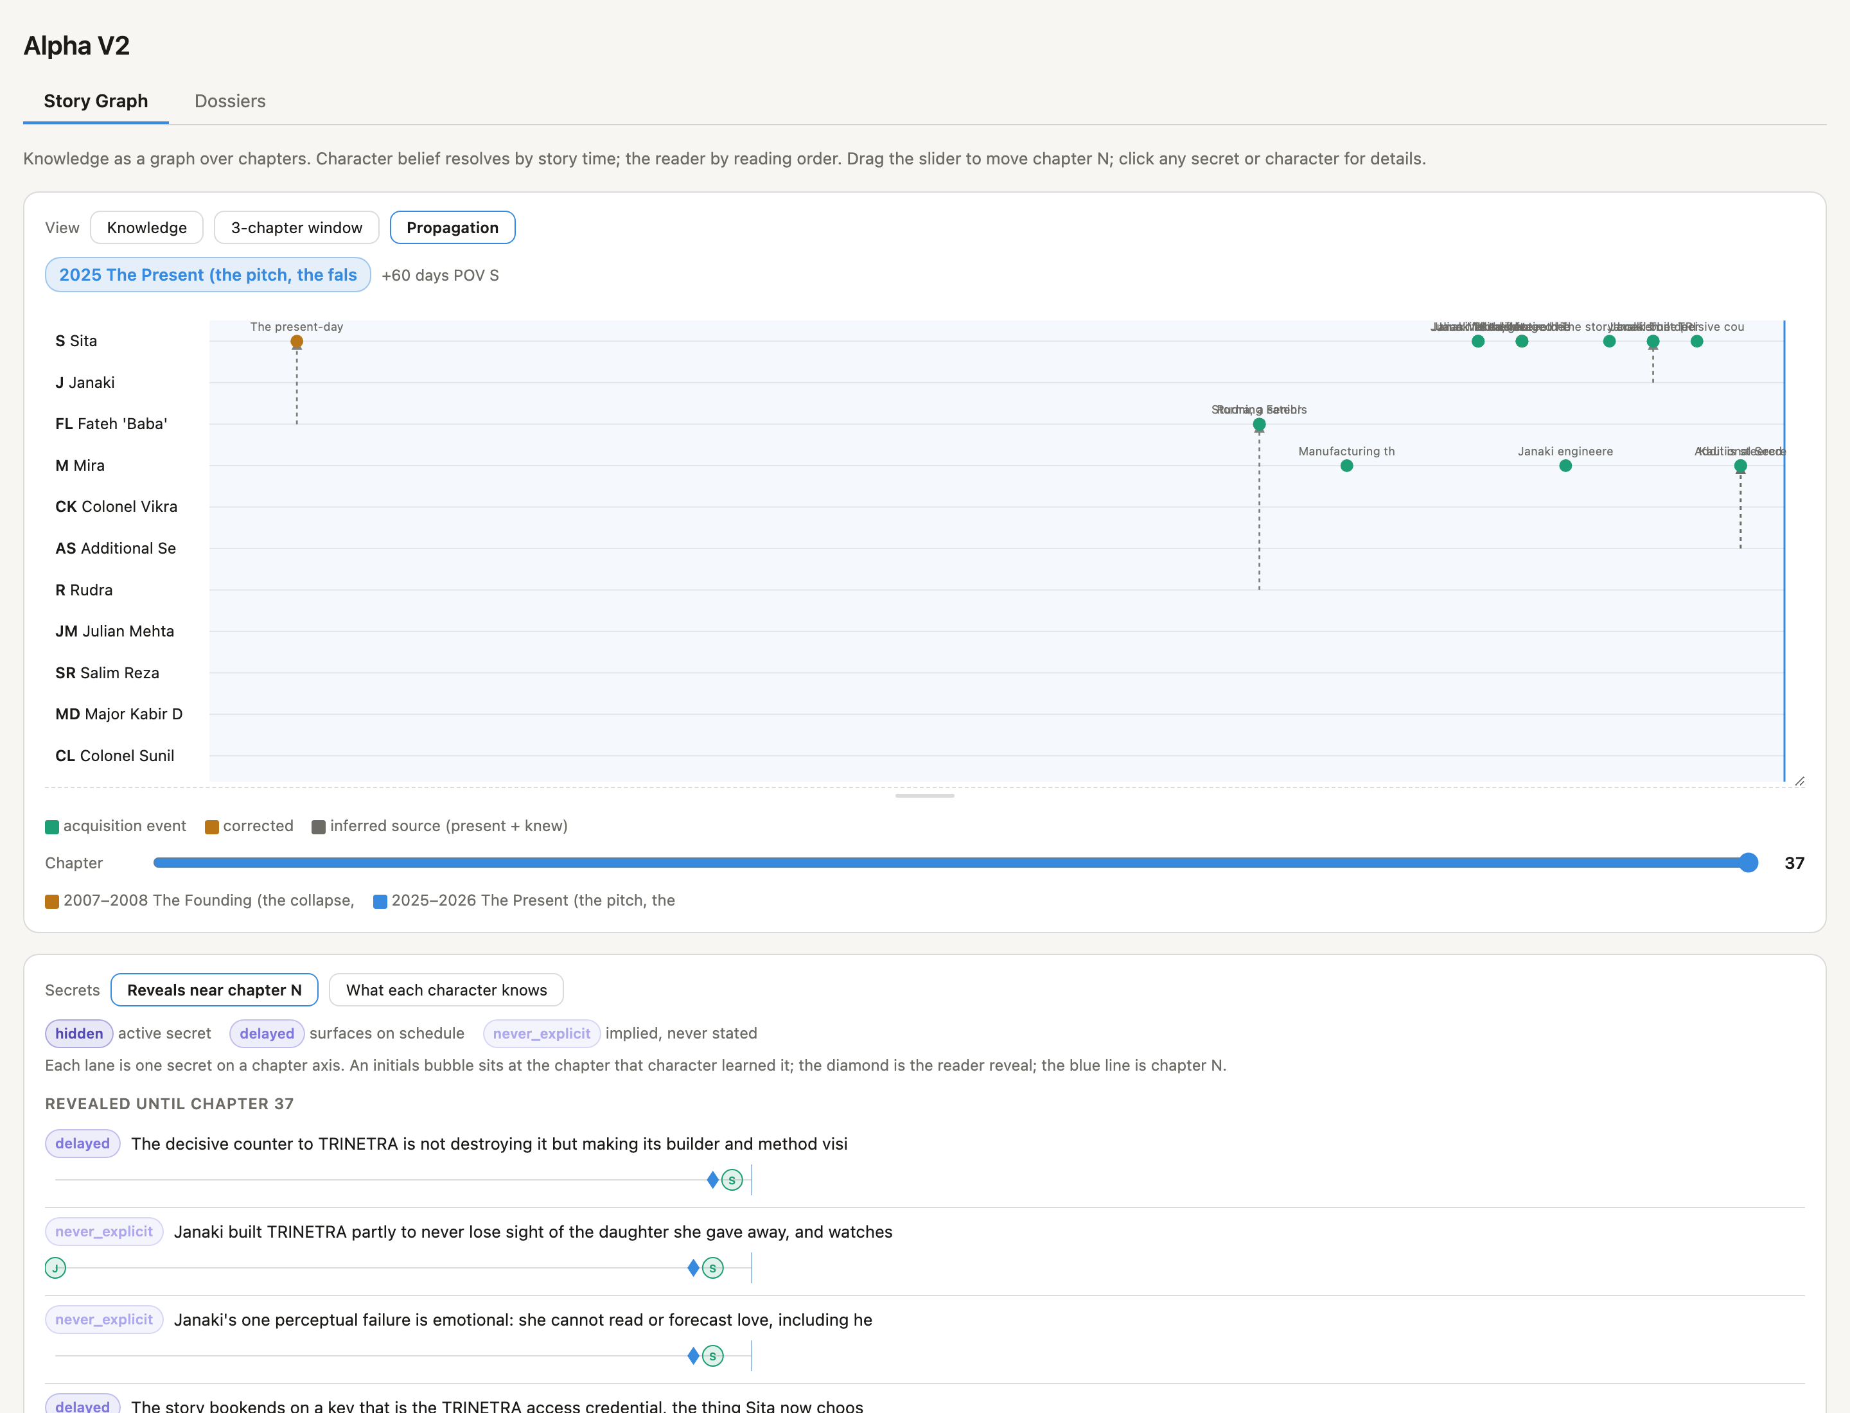Select the CL Colonel Sunil row label
The width and height of the screenshot is (1850, 1413).
[114, 755]
